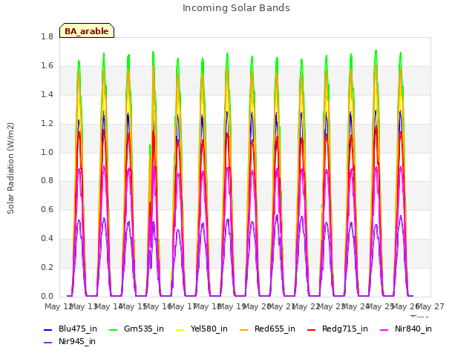Click the May 16 x-axis tick label
Screen dimensions: 475x356
(158, 306)
